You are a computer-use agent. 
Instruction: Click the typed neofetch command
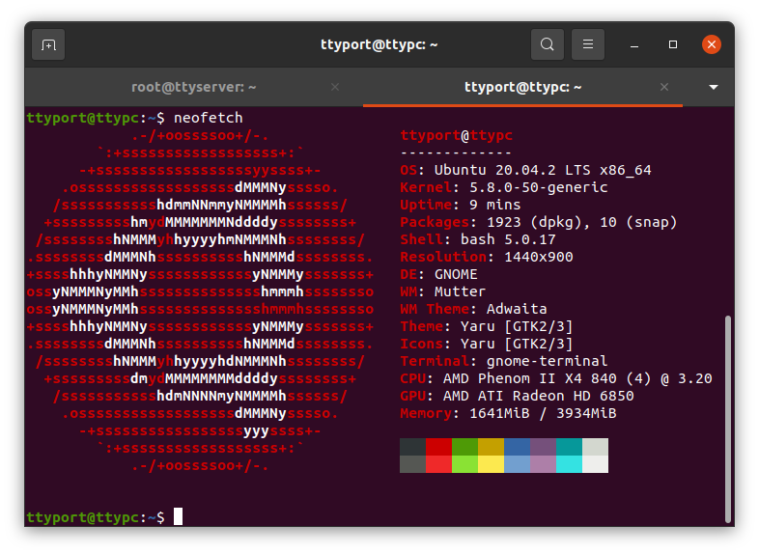point(209,118)
